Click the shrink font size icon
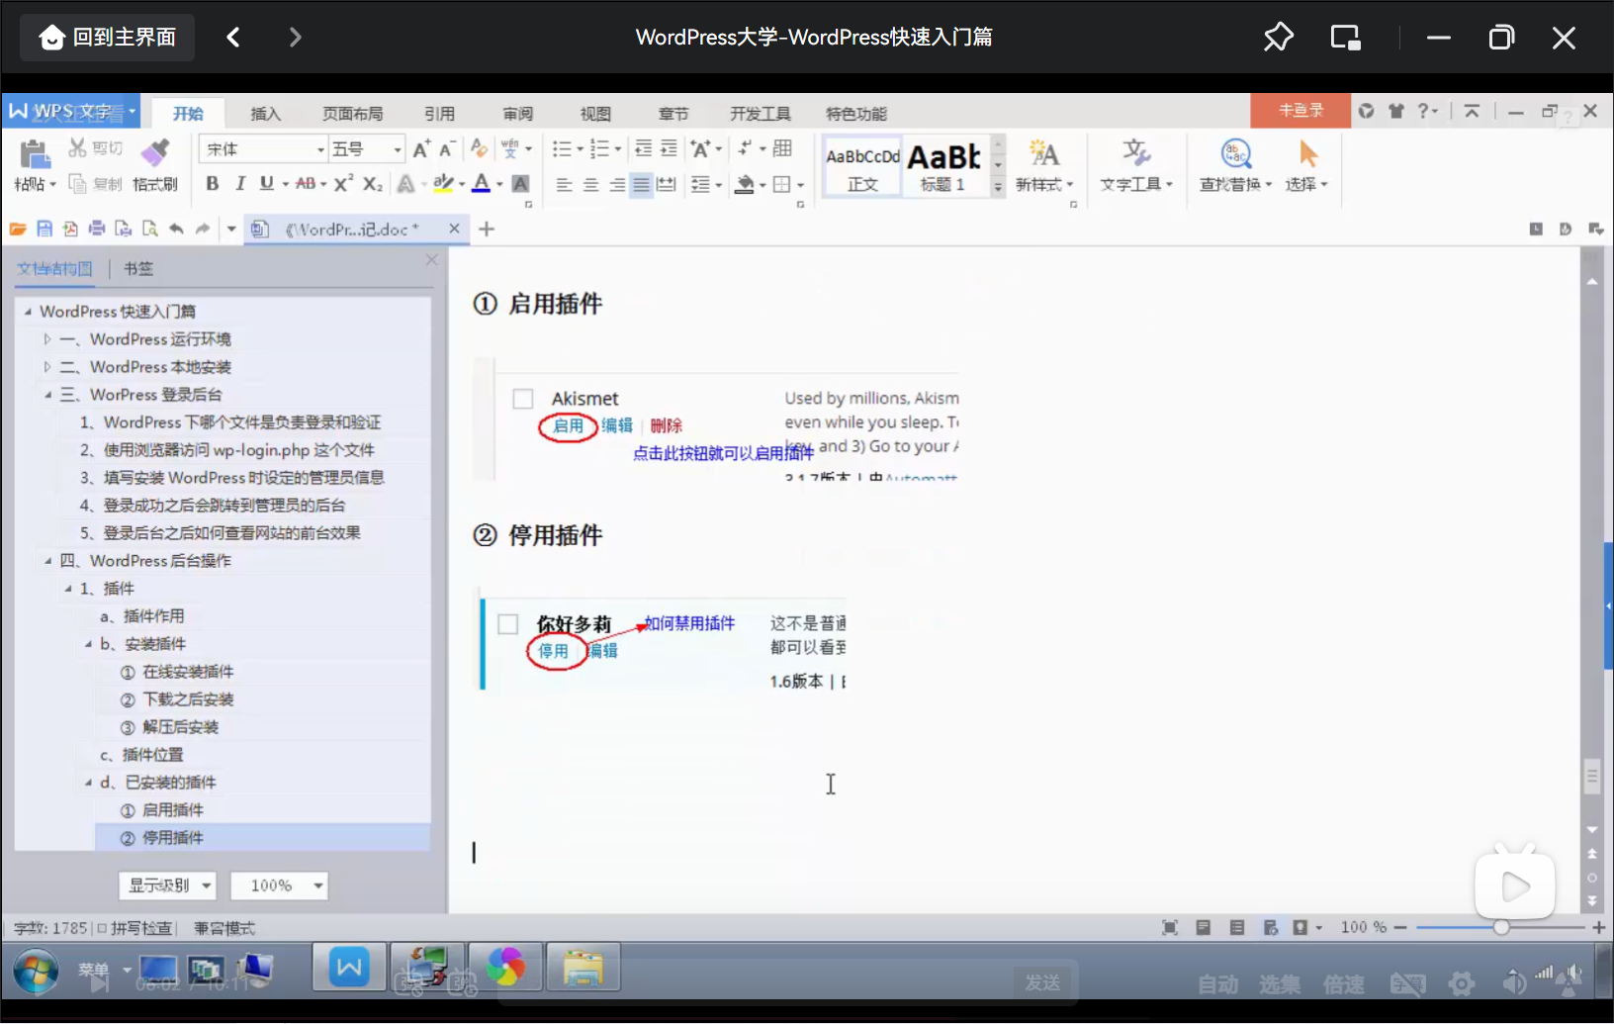Viewport: 1614px width, 1024px height. click(x=447, y=149)
